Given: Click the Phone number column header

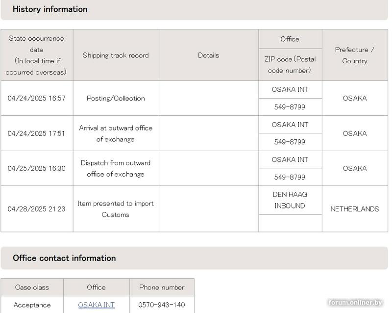Looking at the screenshot, I should [x=162, y=287].
